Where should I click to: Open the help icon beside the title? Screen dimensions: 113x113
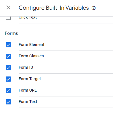[x=93, y=8]
